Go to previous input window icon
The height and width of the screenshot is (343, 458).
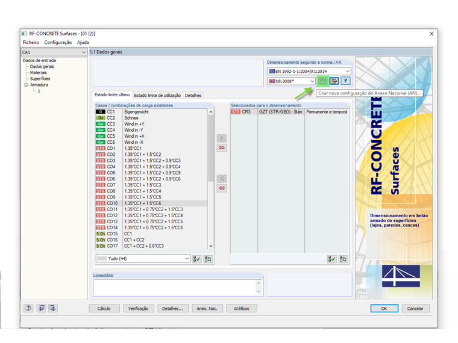[x=41, y=308]
